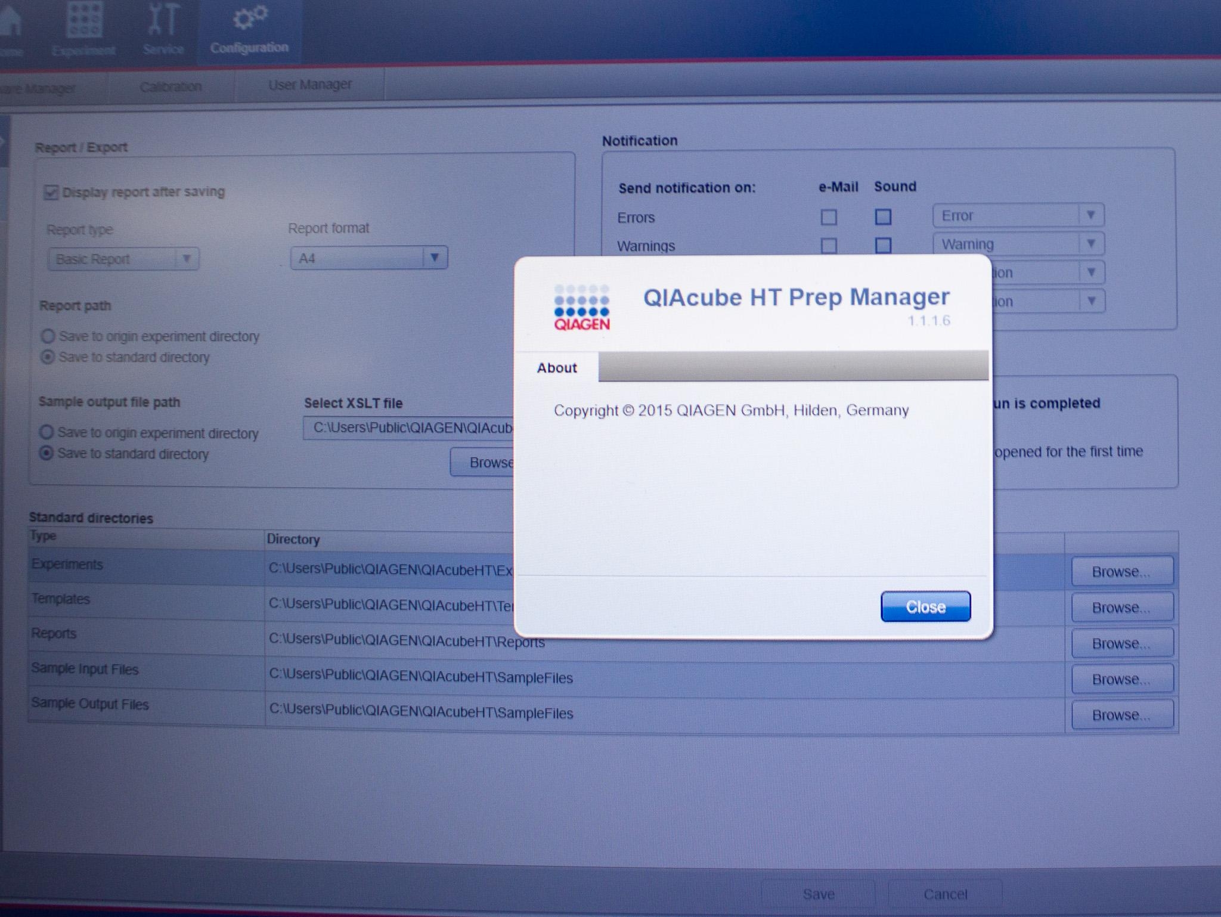
Task: Click the QIAGEN logo in About dialog
Action: [581, 308]
